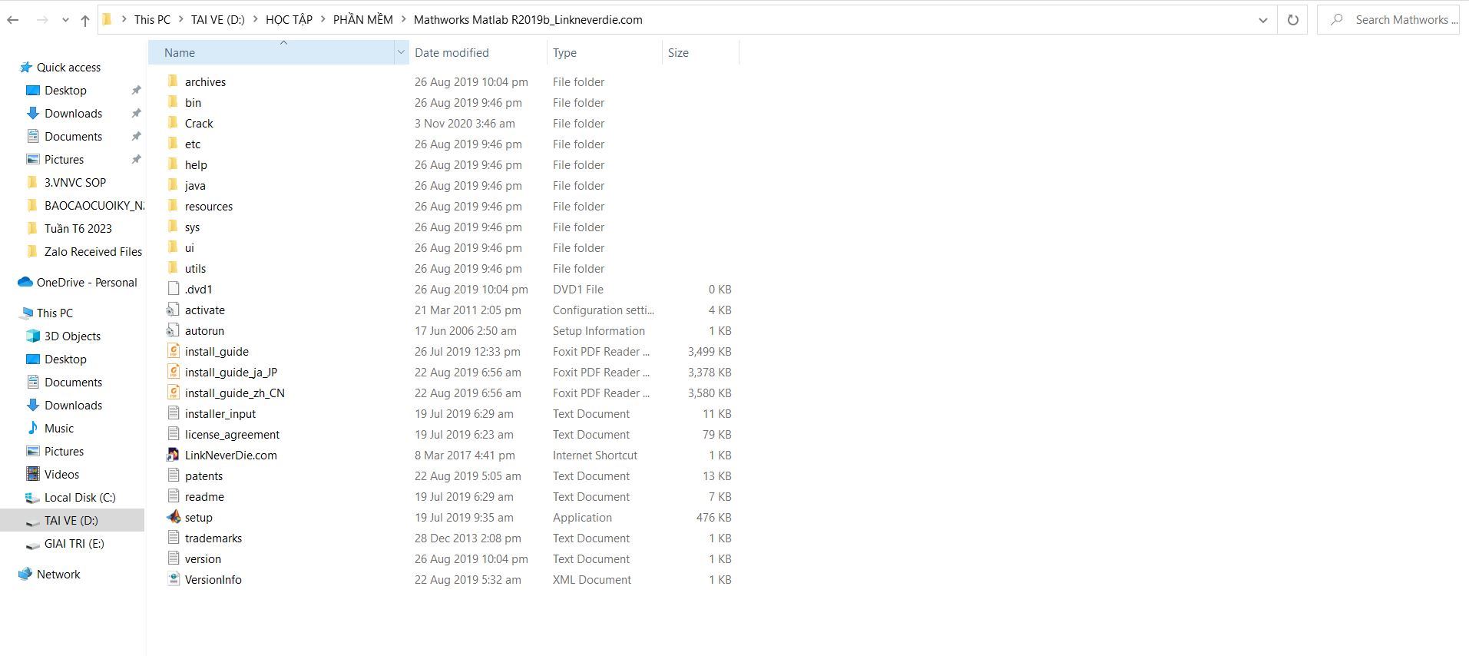Go up one folder level with the up arrow
Image resolution: width=1469 pixels, height=656 pixels.
[x=84, y=20]
